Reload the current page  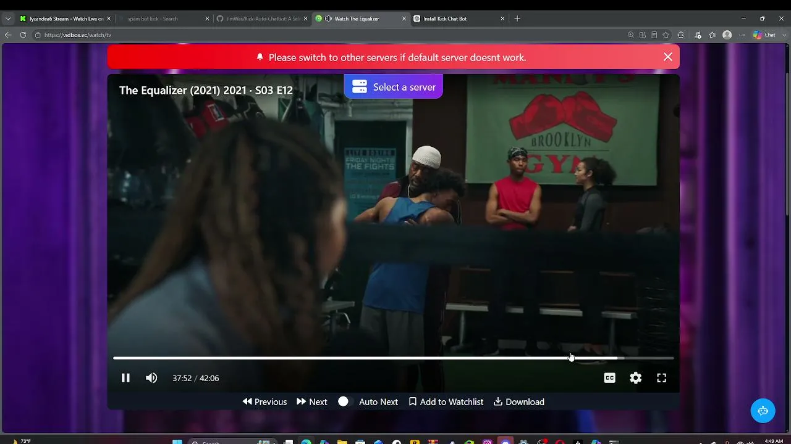click(x=23, y=35)
